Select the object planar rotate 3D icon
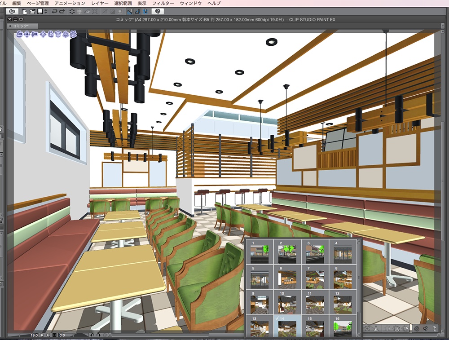The height and width of the screenshot is (340, 449). point(58,35)
